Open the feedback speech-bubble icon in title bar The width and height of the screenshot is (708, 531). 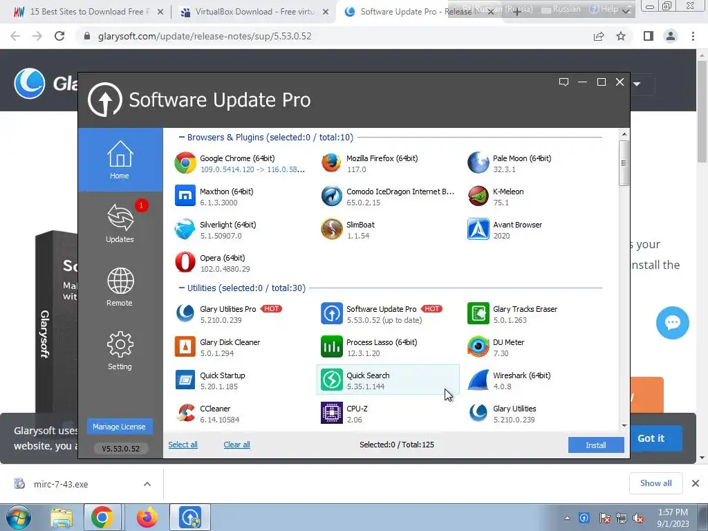(563, 82)
